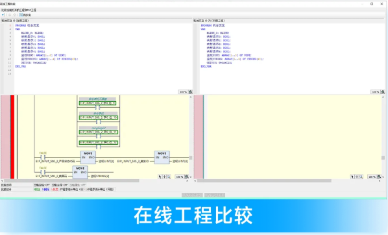Click the 100 % zoom field in the left ladder pane
The width and height of the screenshot is (388, 235).
180,177
